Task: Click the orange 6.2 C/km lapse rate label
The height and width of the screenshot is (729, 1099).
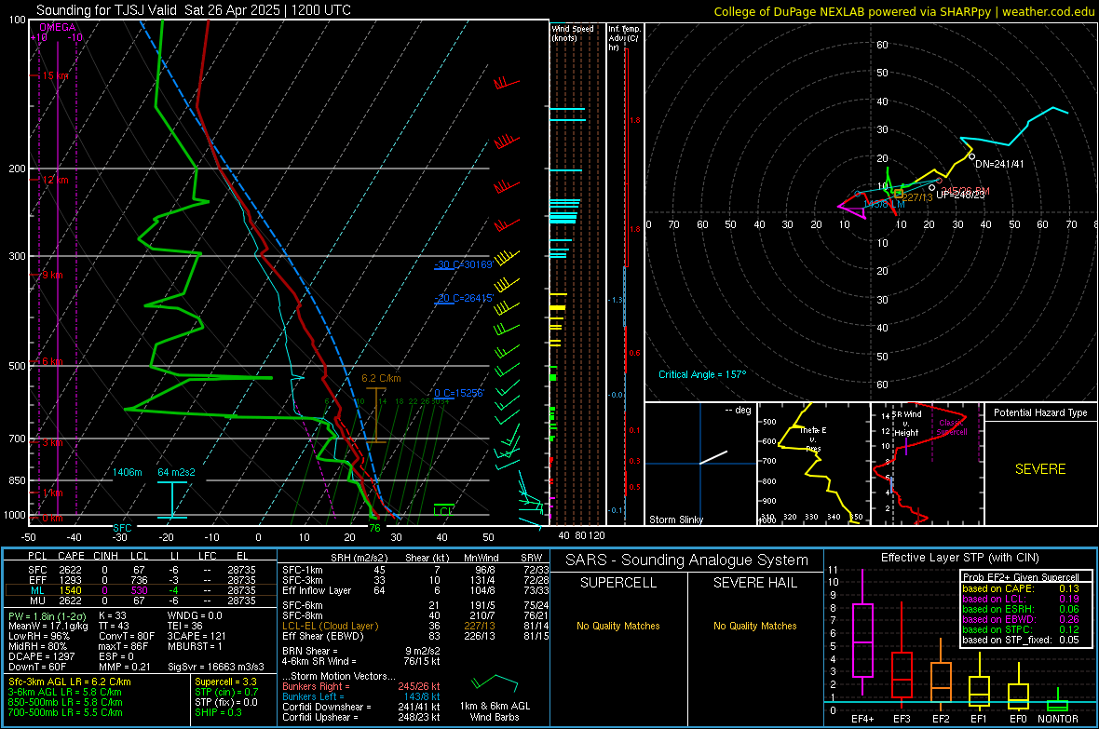Action: (381, 378)
